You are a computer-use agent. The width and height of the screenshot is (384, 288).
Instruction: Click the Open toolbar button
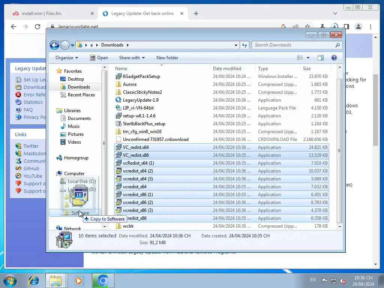[x=99, y=58]
